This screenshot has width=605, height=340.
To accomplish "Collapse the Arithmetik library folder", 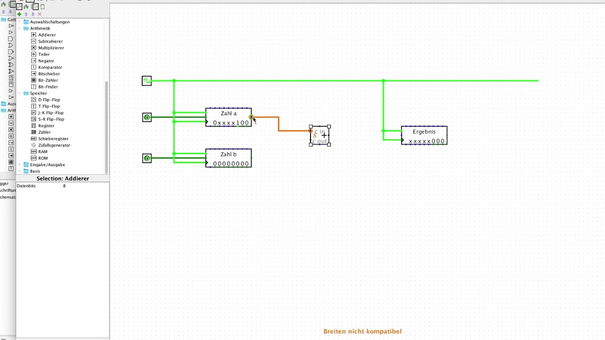I will 19,28.
